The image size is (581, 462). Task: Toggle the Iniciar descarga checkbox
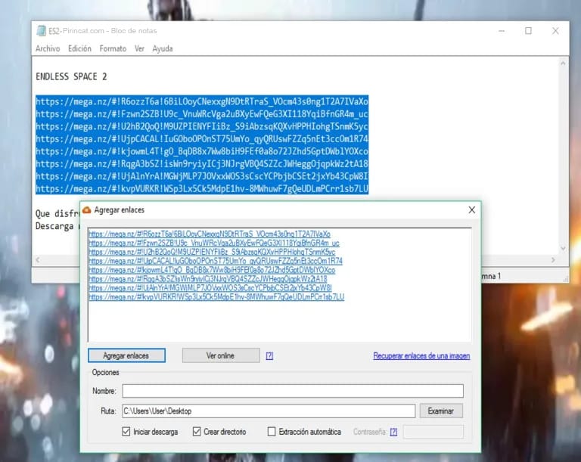click(x=126, y=432)
